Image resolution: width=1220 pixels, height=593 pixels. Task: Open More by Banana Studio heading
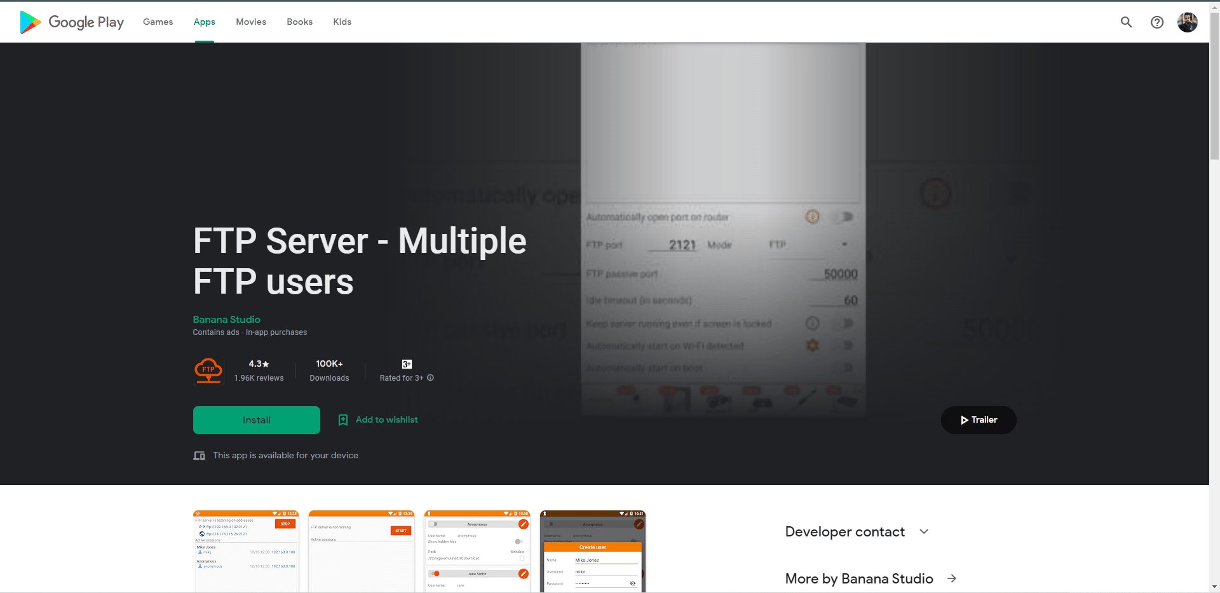859,578
